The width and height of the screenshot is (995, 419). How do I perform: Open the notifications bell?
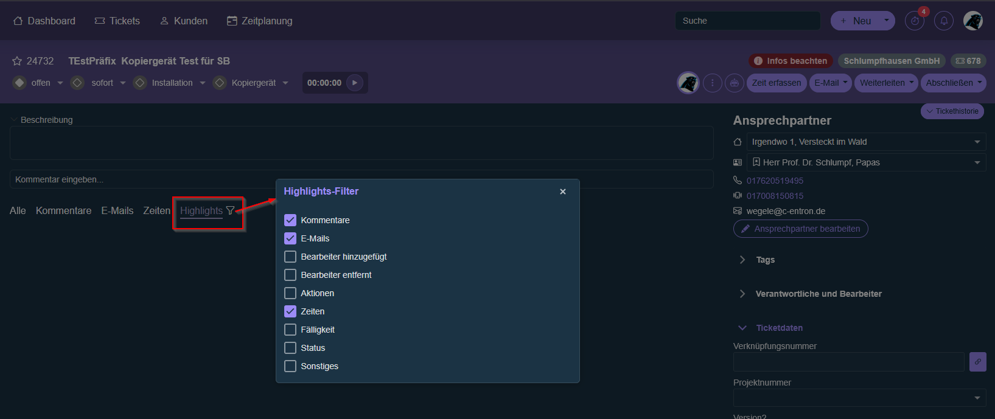pyautogui.click(x=944, y=21)
